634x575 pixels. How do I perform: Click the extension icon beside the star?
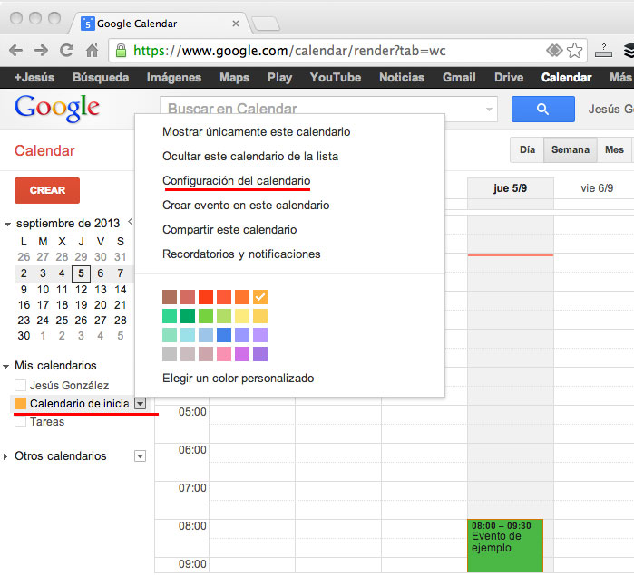coord(603,51)
